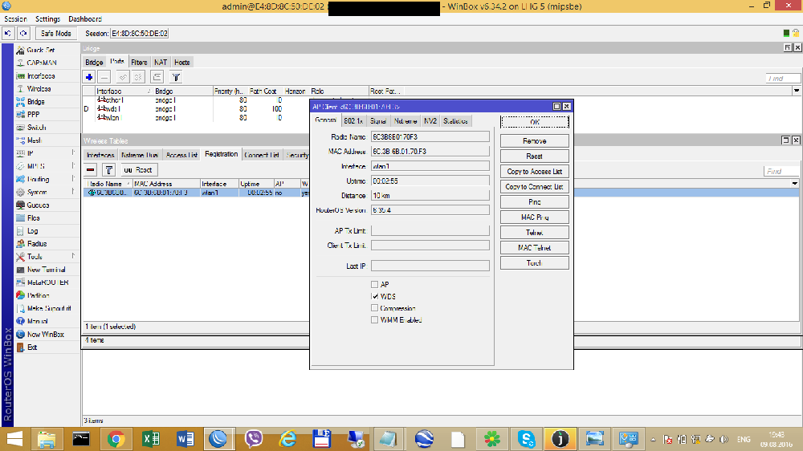The height and width of the screenshot is (451, 803).
Task: Switch to NV2 tab in dialog
Action: [x=430, y=121]
